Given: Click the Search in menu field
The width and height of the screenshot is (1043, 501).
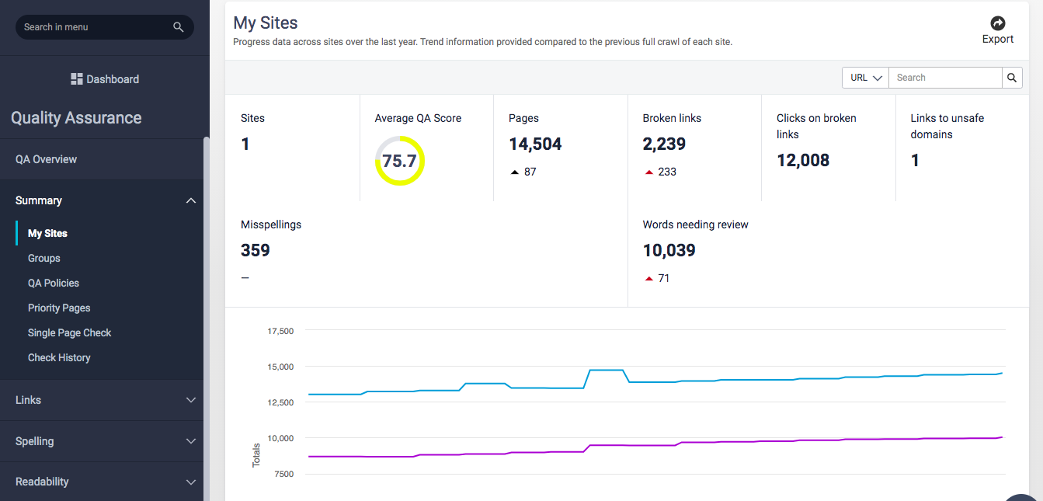Looking at the screenshot, I should tap(93, 27).
